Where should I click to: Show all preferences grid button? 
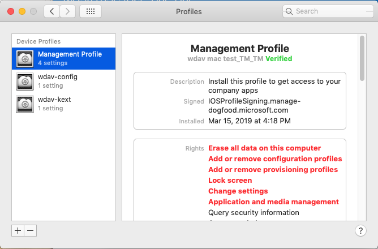click(x=91, y=11)
